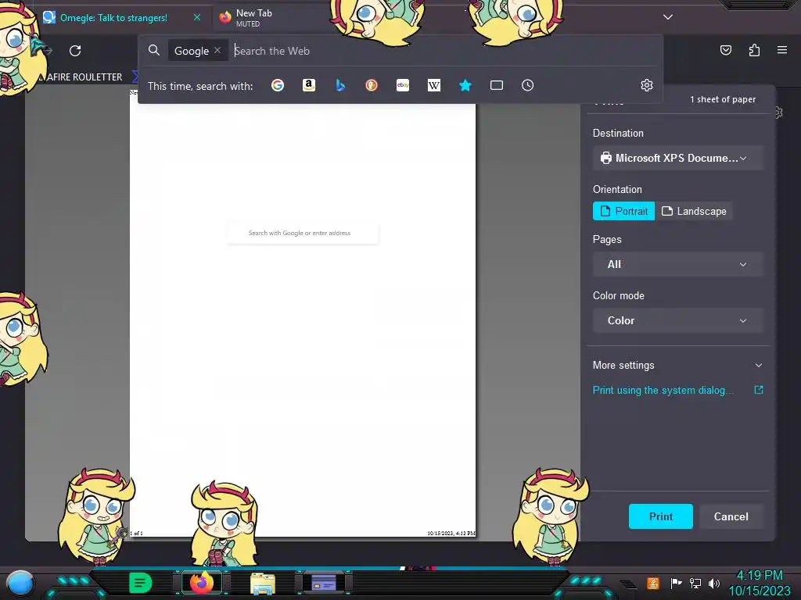The width and height of the screenshot is (801, 600).
Task: Open the Pocket save icon
Action: click(726, 50)
